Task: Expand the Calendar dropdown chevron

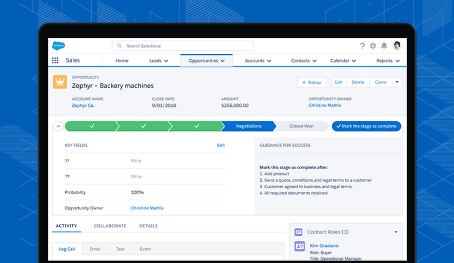Action: (354, 61)
